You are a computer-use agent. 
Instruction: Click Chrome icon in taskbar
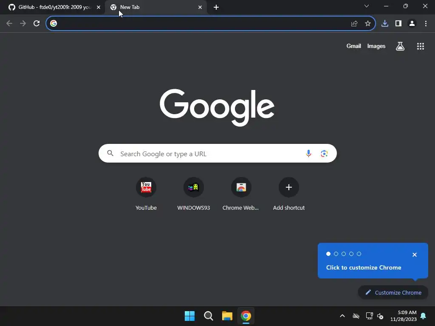pos(246,316)
